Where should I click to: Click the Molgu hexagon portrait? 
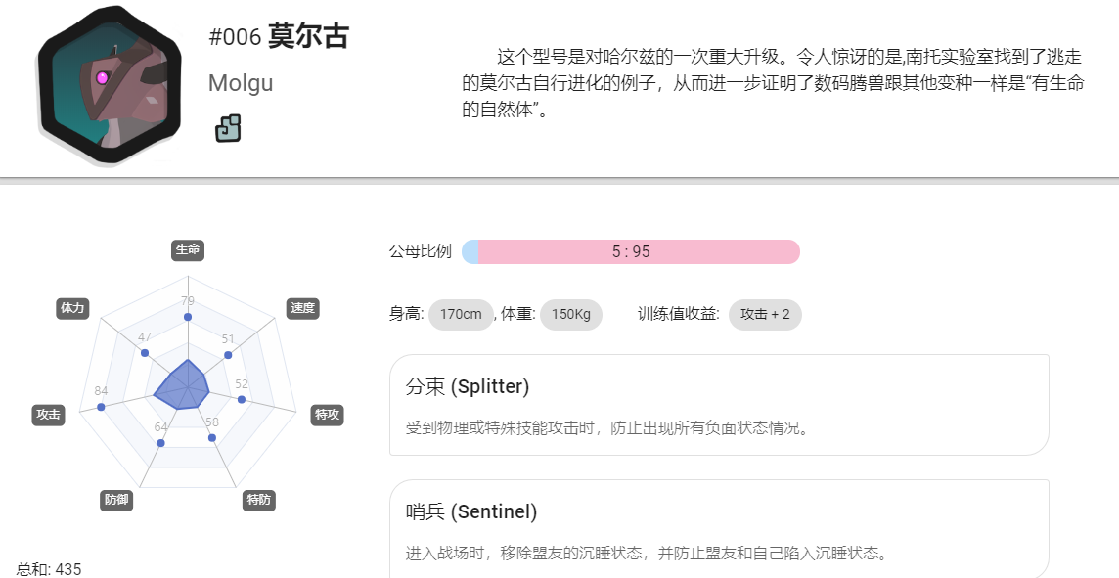coord(110,84)
